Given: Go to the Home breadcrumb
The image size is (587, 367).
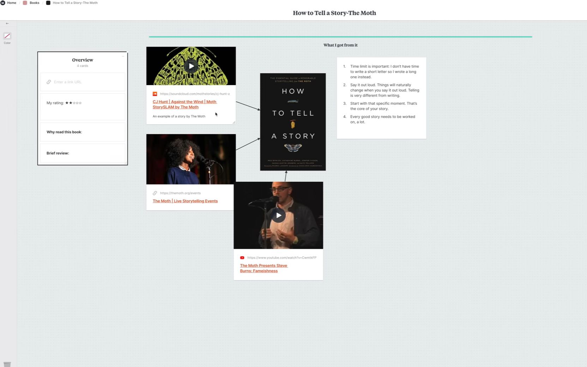Looking at the screenshot, I should coord(12,3).
